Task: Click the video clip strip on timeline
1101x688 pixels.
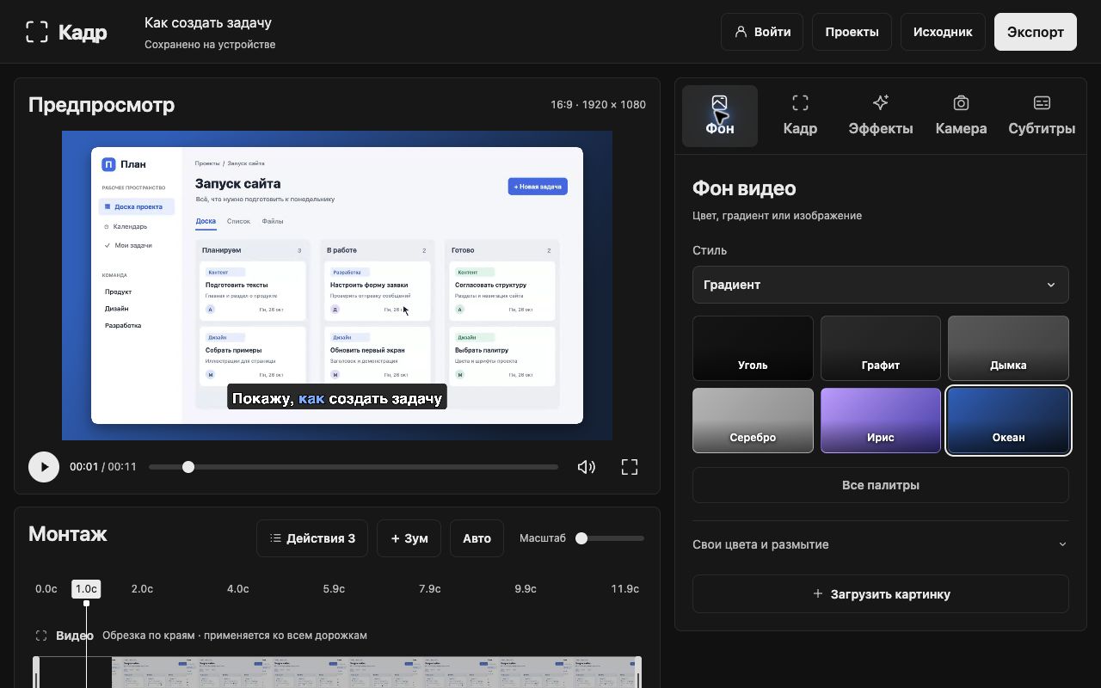Action: tap(337, 673)
